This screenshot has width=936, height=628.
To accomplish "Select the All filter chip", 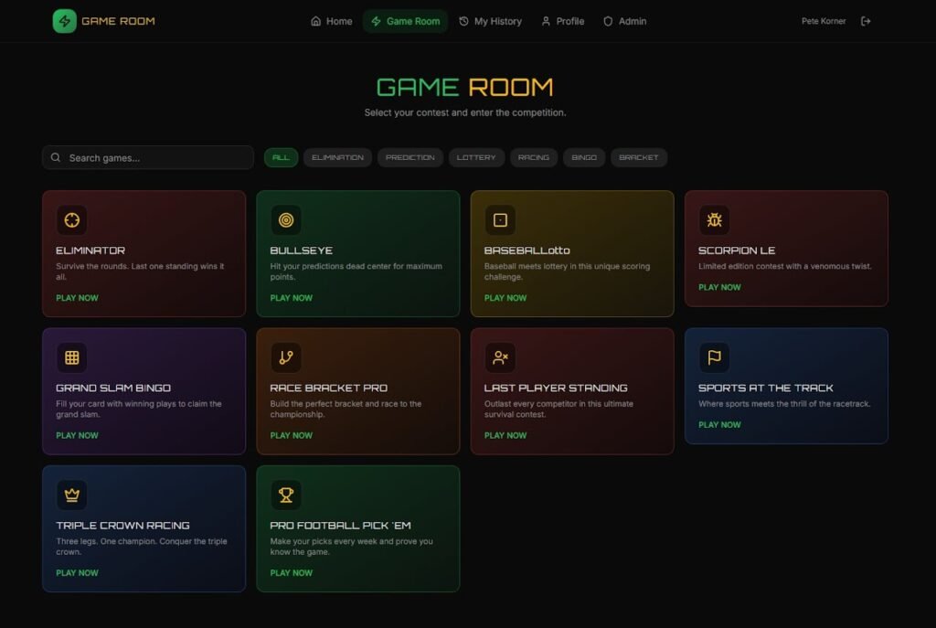I will tap(281, 157).
